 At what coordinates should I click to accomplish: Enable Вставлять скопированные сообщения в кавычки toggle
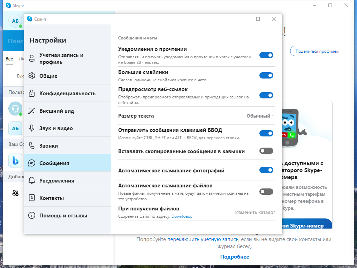(x=266, y=151)
